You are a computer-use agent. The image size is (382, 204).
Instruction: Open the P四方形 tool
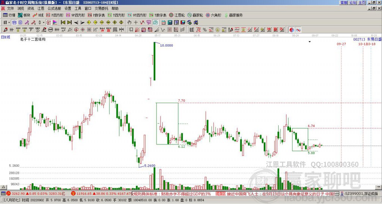(55, 15)
